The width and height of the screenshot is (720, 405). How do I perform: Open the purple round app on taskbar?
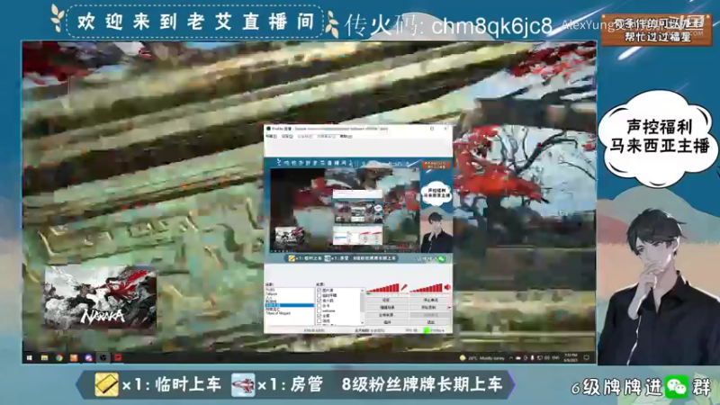click(88, 357)
